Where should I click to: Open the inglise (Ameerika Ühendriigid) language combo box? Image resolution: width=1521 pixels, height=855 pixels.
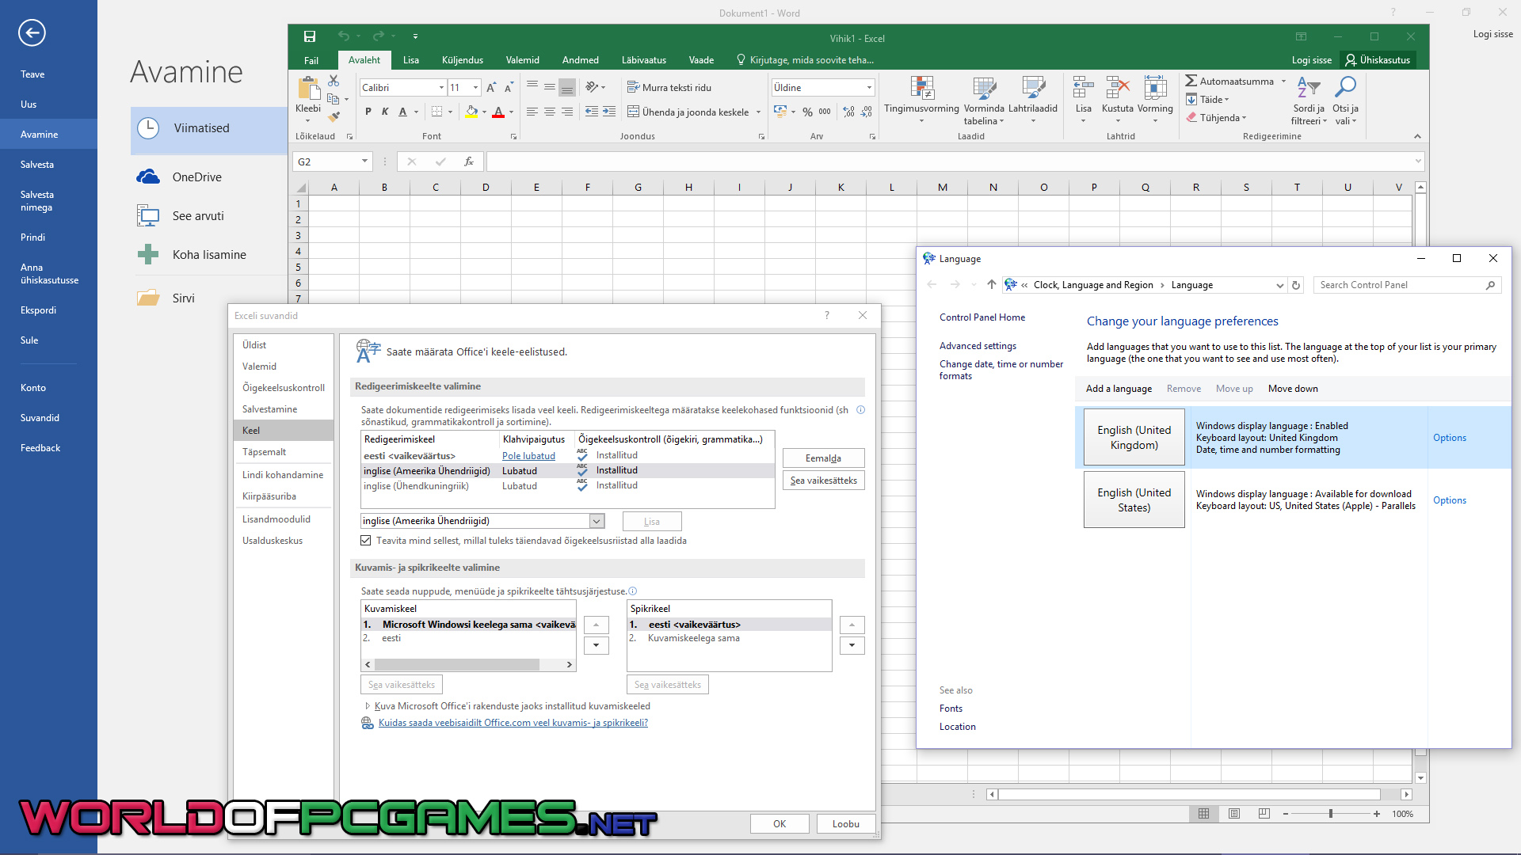click(482, 521)
